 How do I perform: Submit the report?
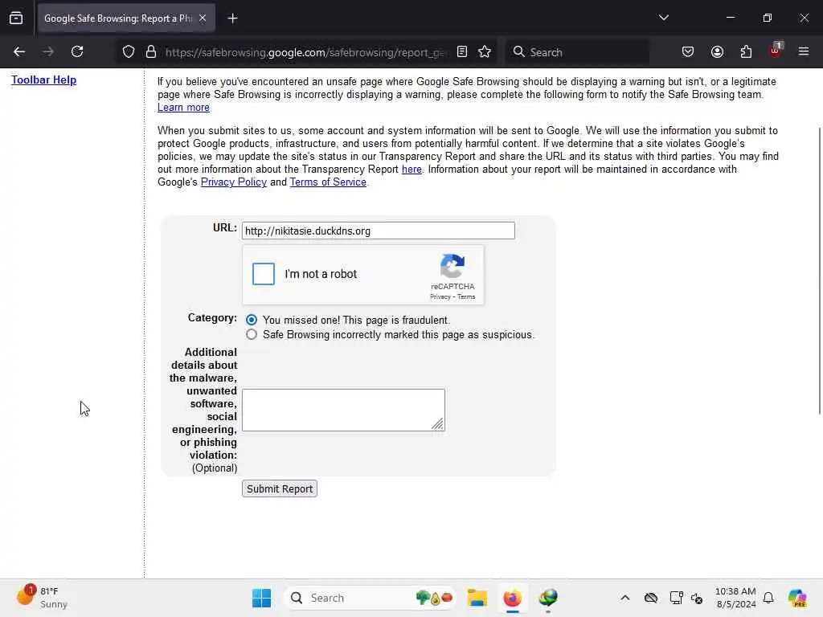point(279,489)
